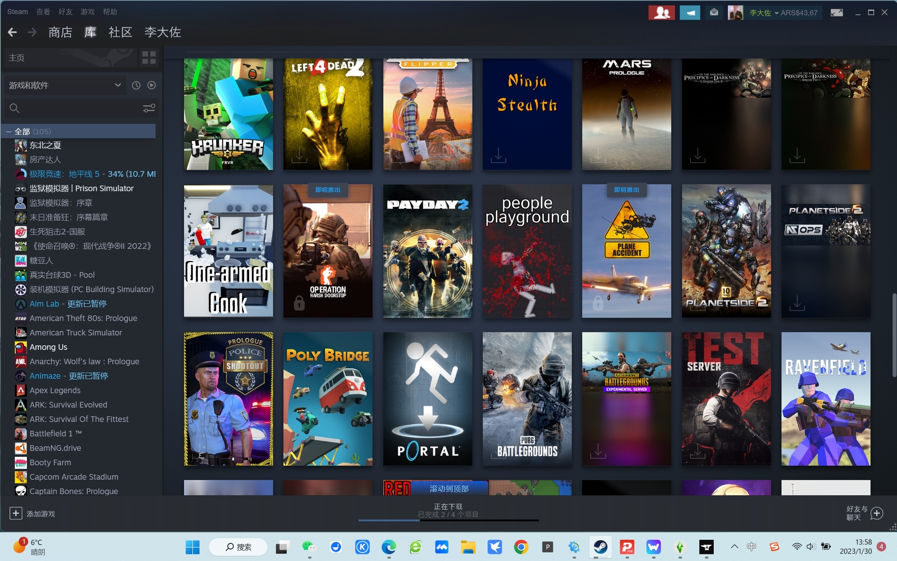Screen dimensions: 897x561
Task: Open the 帮助 menu
Action: tap(110, 12)
